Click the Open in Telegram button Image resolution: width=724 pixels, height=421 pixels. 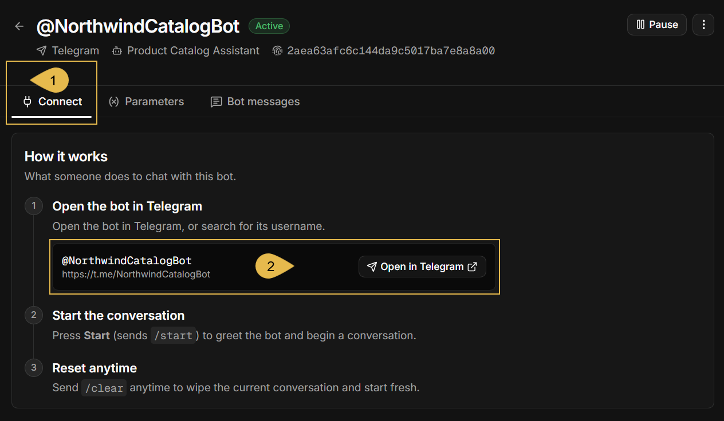tap(422, 267)
